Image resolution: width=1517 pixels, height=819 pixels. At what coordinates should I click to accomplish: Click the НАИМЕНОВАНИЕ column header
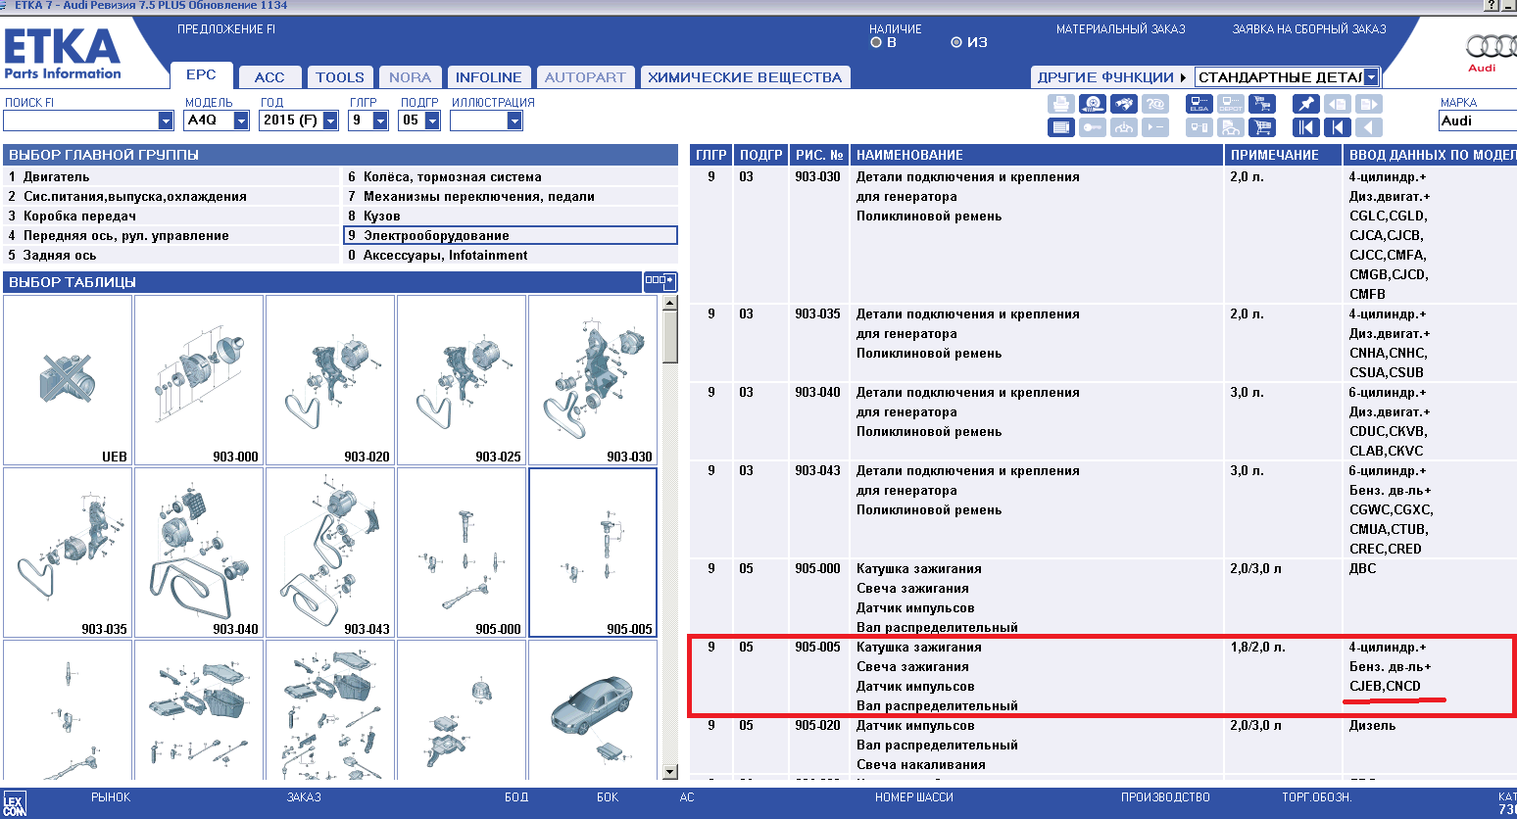1037,155
